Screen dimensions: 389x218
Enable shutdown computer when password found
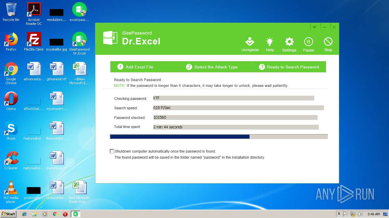tap(112, 151)
